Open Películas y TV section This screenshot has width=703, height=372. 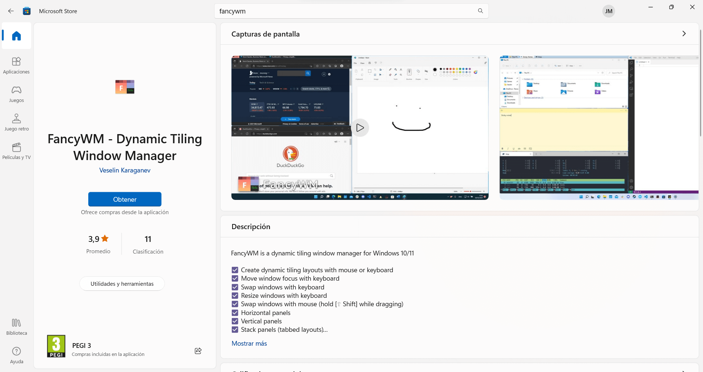(16, 151)
